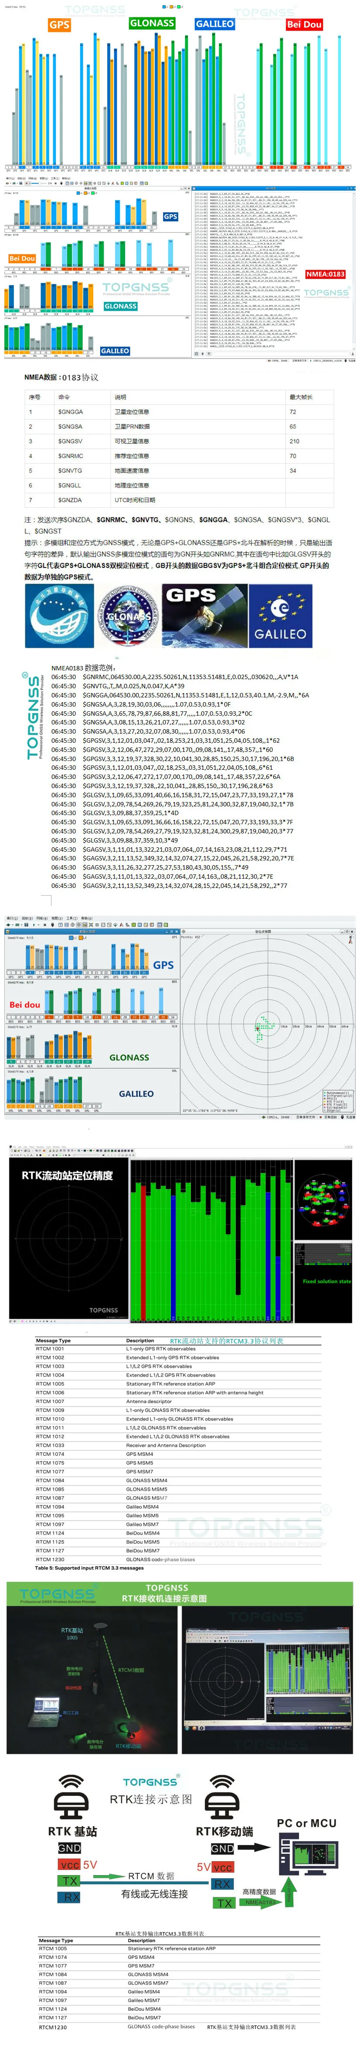Screen dimensions: 360x2056
Task: Click the orange GPS label above top chart
Action: pos(59,25)
